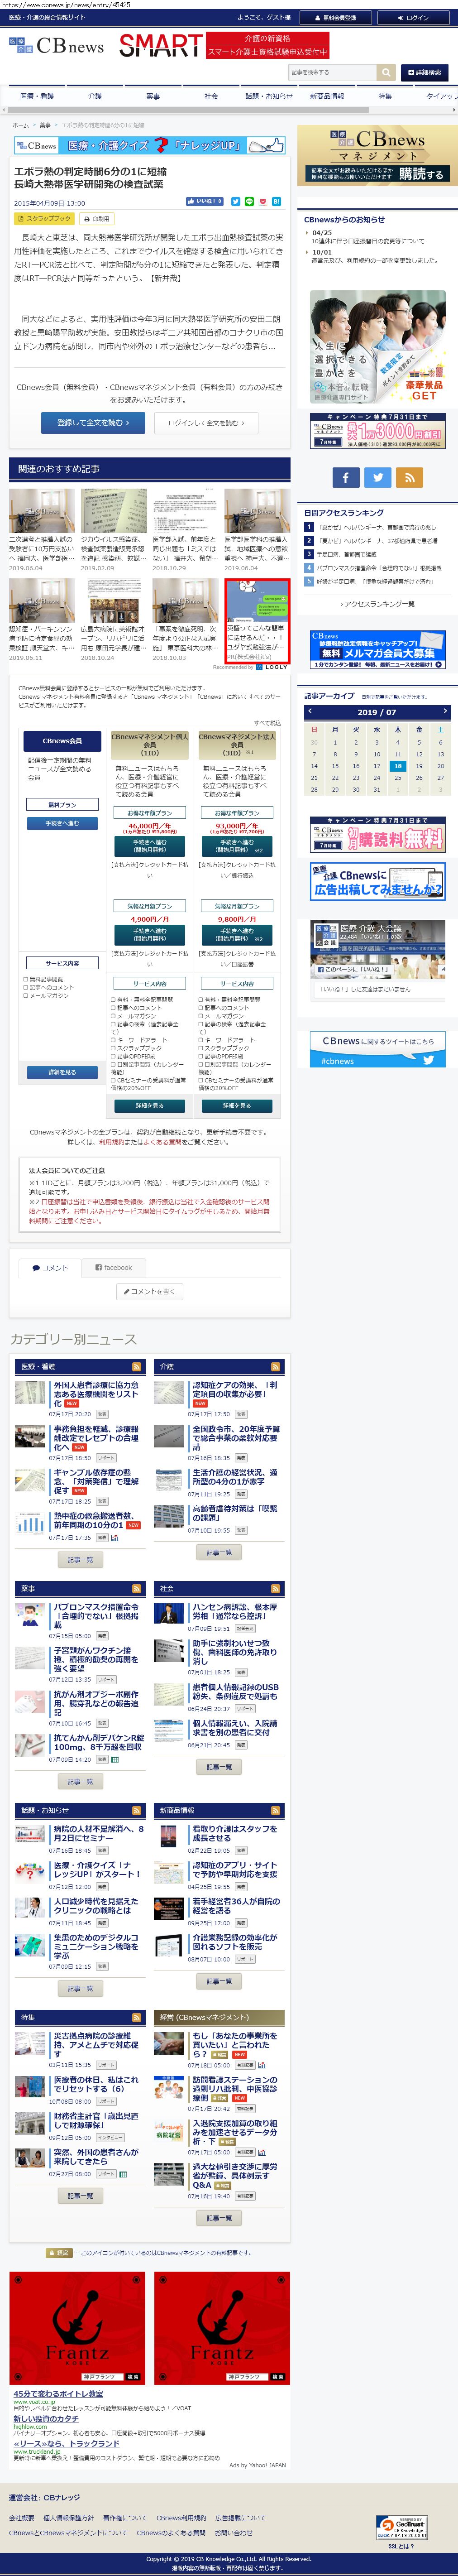Open the 経営 (CBnewsマネジメント) RSS feed icon
The image size is (458, 2576).
[276, 2017]
